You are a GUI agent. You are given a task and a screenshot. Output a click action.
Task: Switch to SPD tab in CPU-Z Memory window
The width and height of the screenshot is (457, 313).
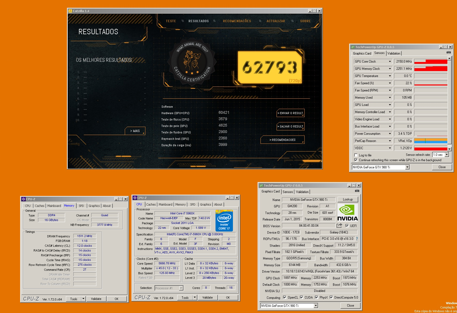click(x=81, y=206)
